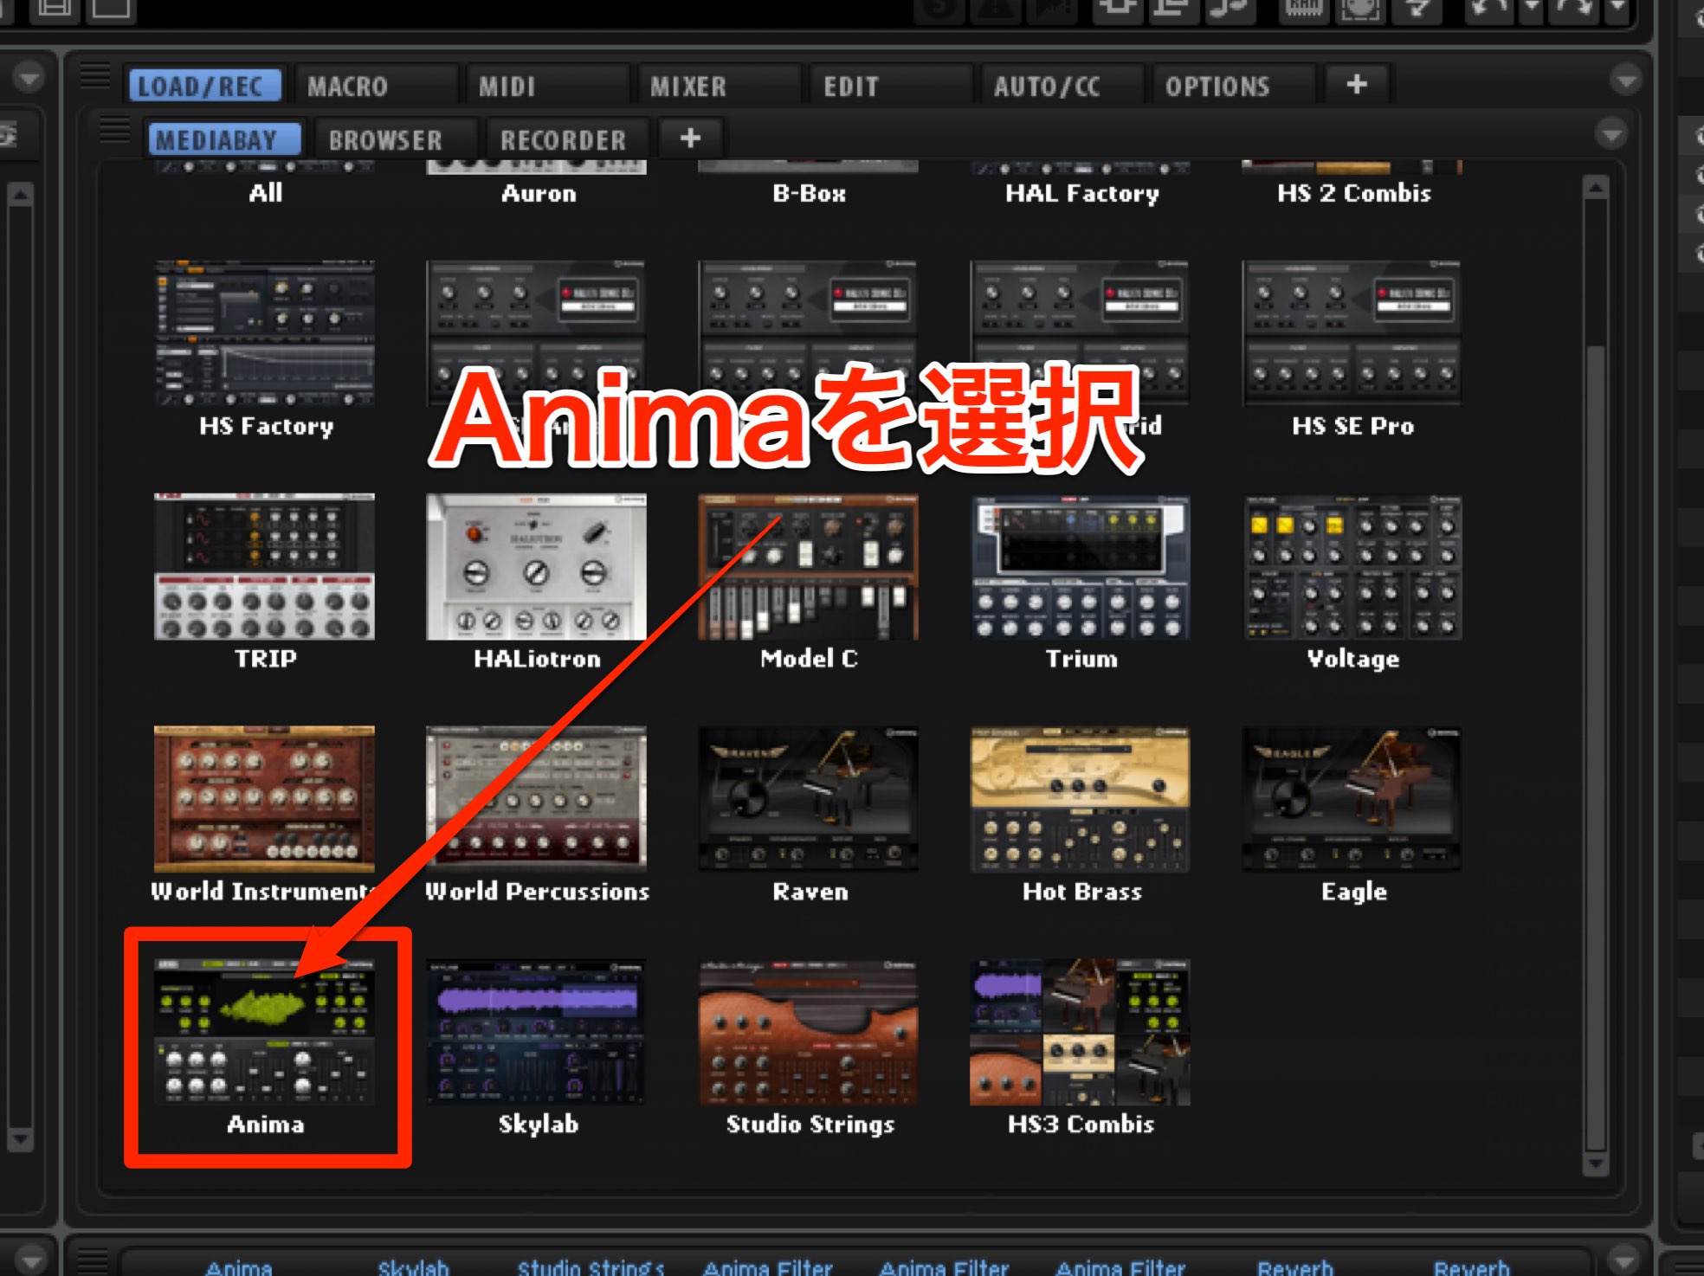Select the TRIP synth icon
1704x1276 pixels.
tap(264, 566)
